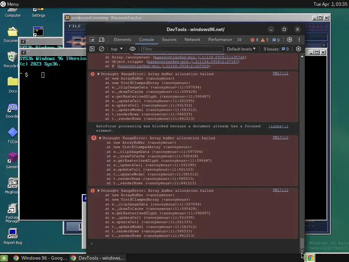Screen dimensions: 349x262
Task: Switch to the DevTools taskbar item
Action: point(97,258)
